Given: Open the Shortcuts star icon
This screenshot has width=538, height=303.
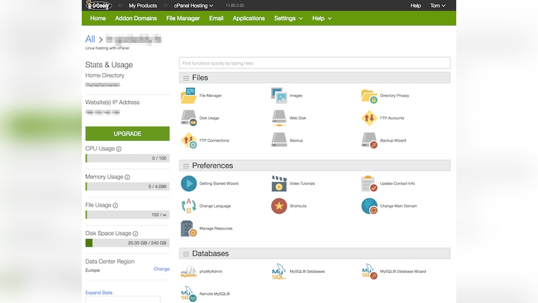Looking at the screenshot, I should (x=279, y=206).
